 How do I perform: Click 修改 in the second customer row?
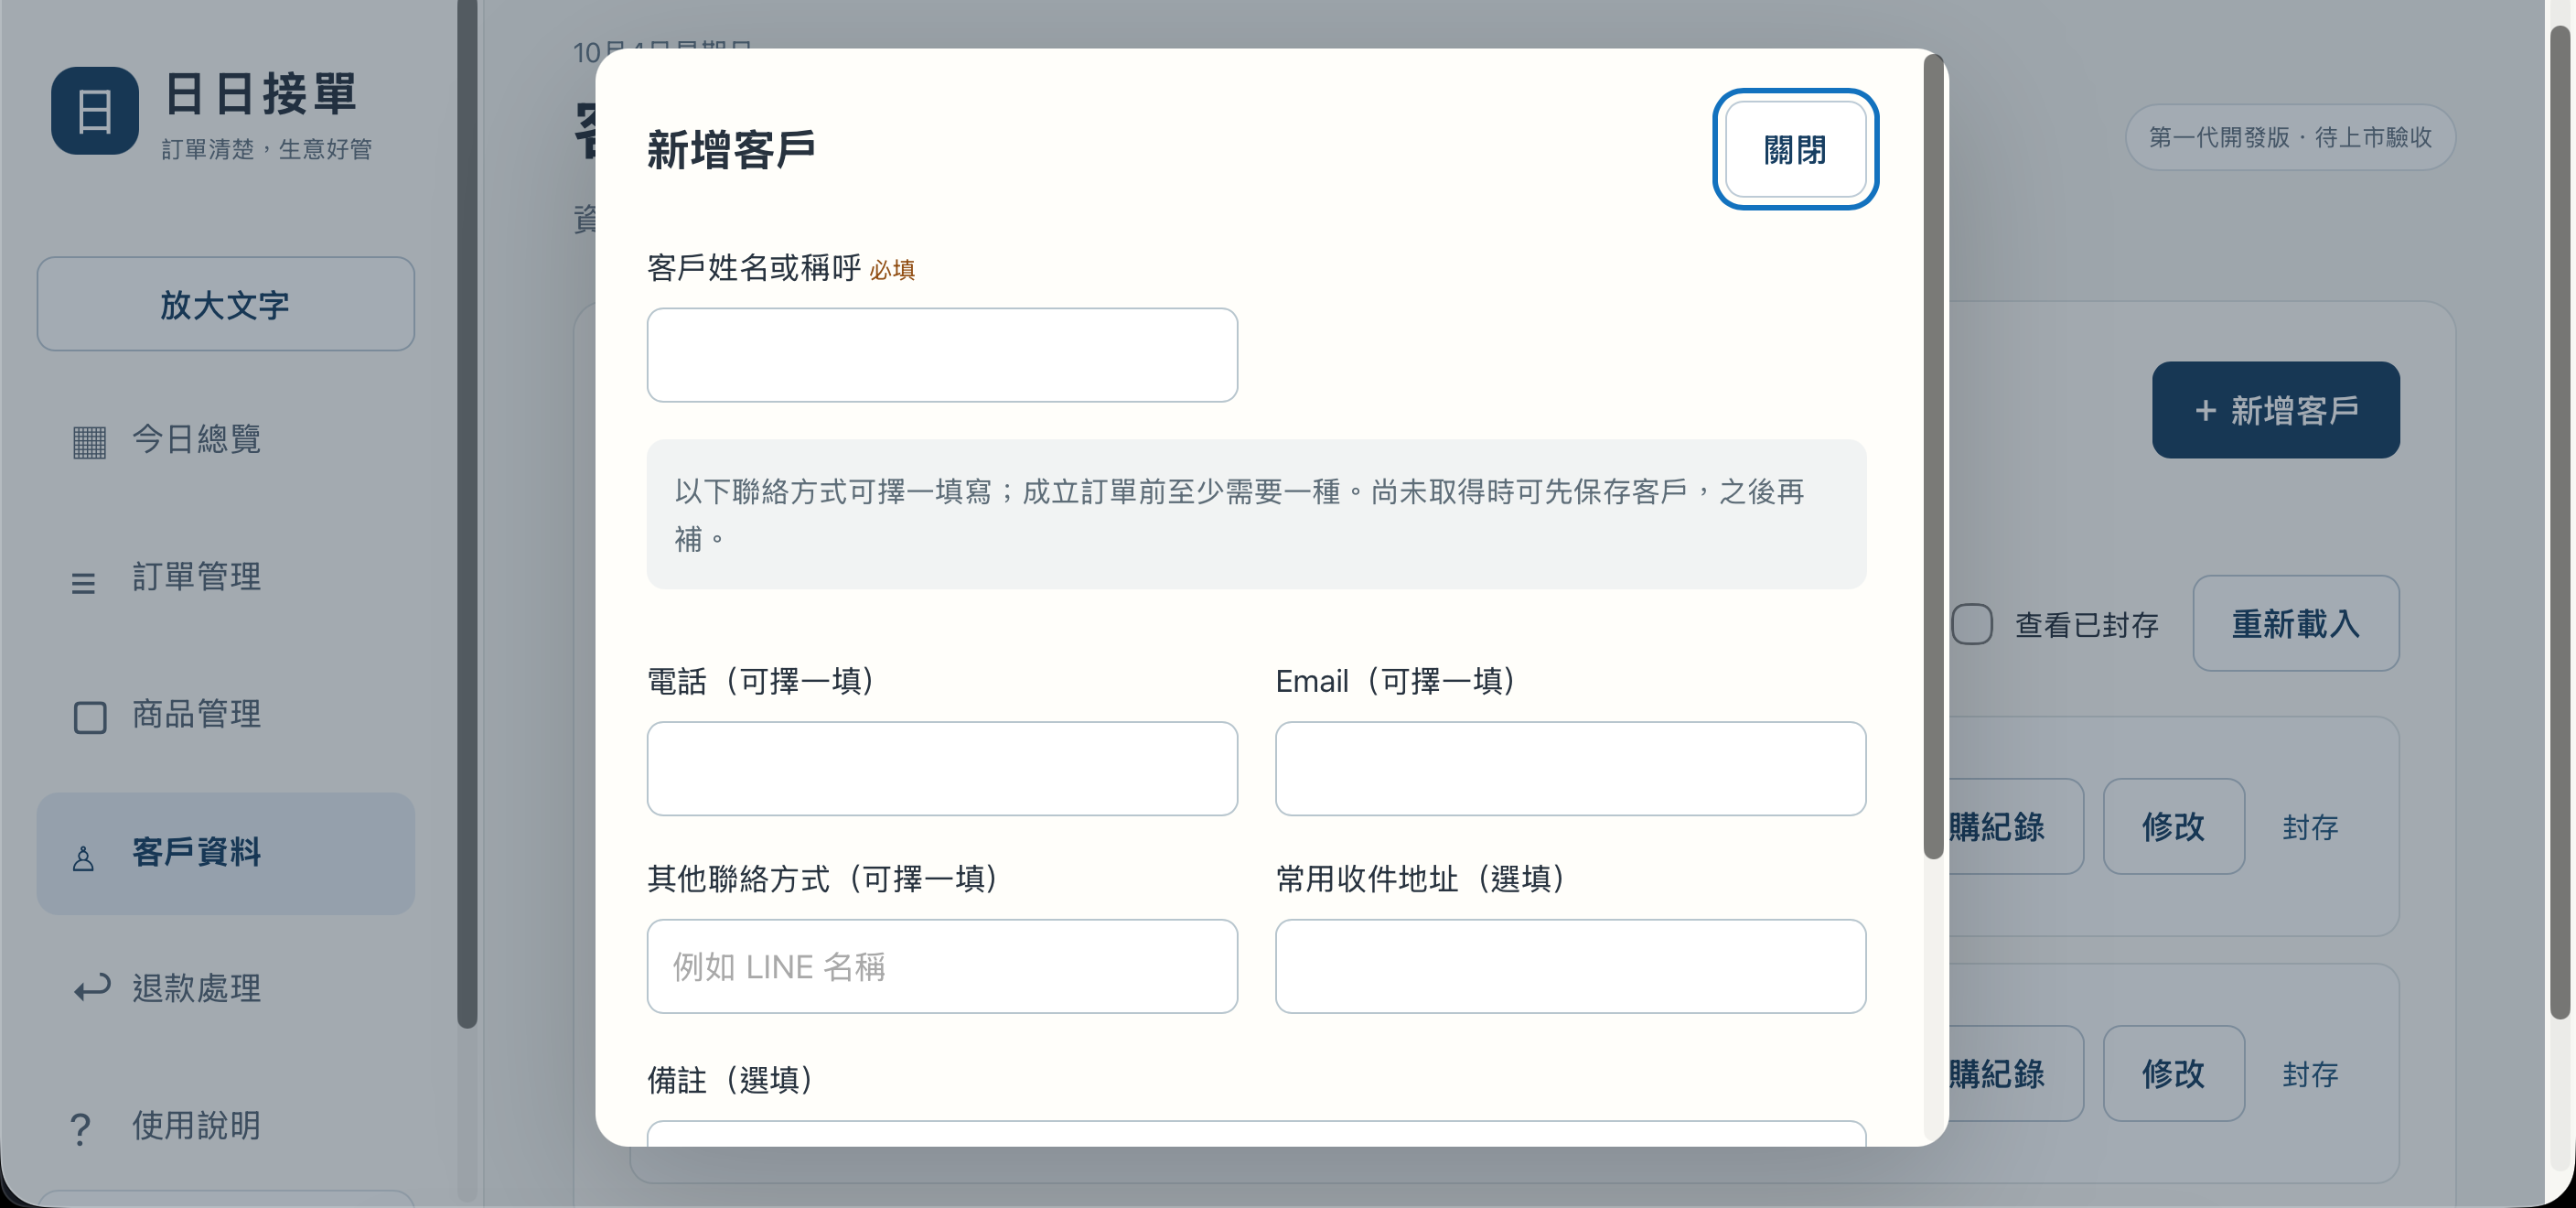(x=2173, y=1073)
